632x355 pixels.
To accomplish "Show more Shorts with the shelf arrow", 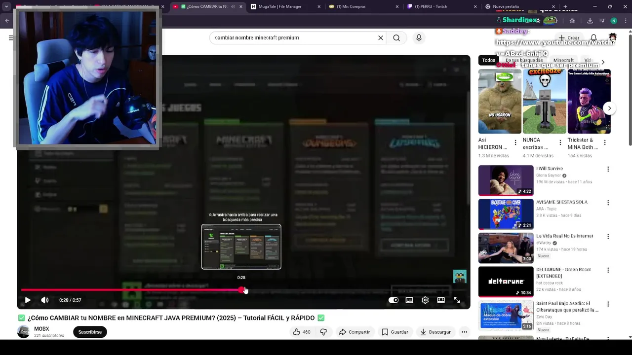I will (609, 108).
